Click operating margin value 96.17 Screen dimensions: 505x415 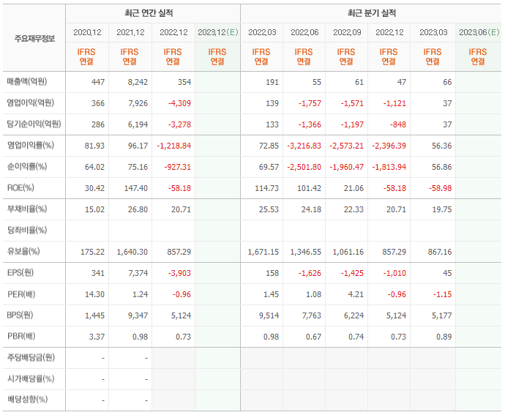click(138, 146)
